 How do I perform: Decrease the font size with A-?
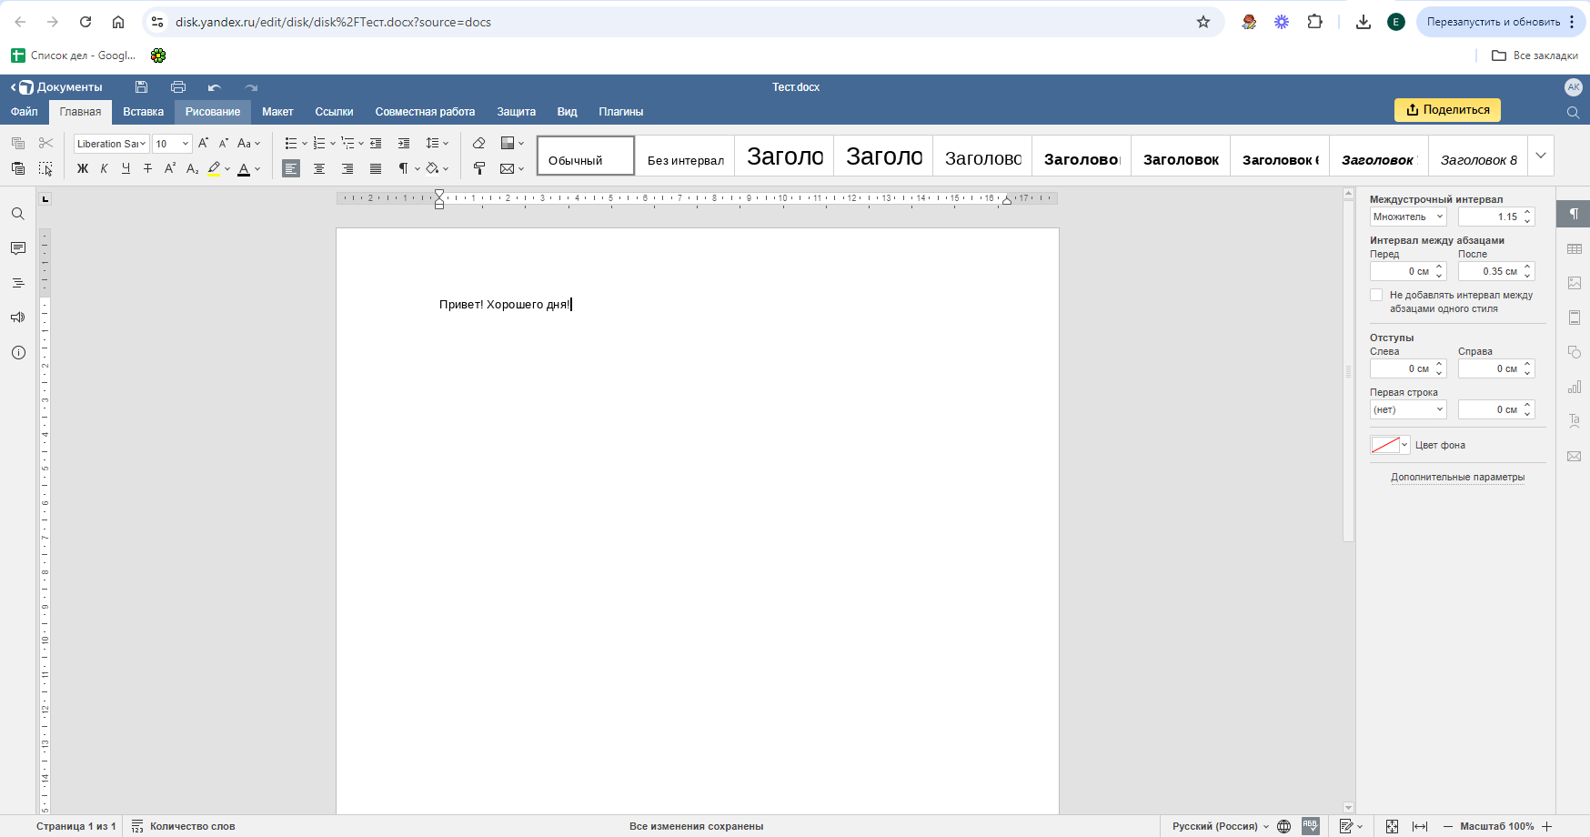pos(223,143)
